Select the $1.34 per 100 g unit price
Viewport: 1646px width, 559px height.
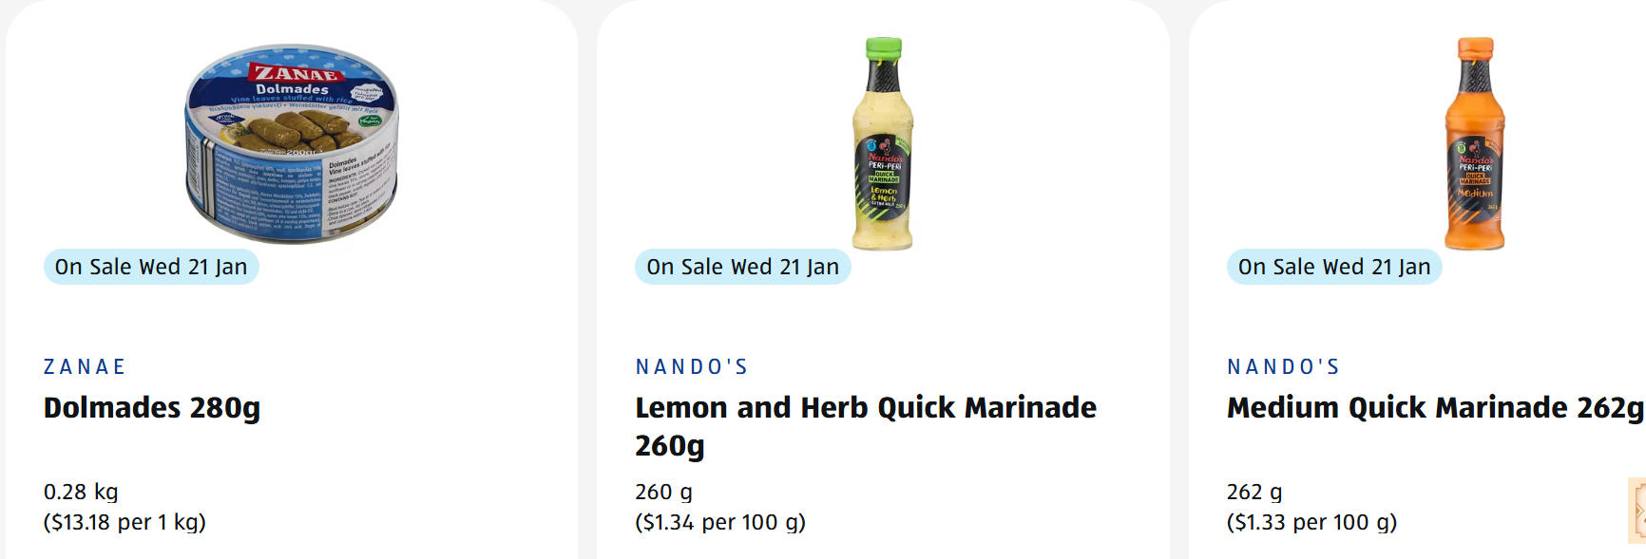[719, 522]
